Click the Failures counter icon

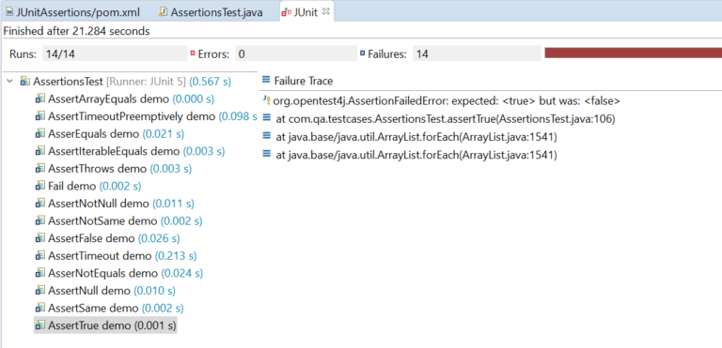tap(363, 53)
